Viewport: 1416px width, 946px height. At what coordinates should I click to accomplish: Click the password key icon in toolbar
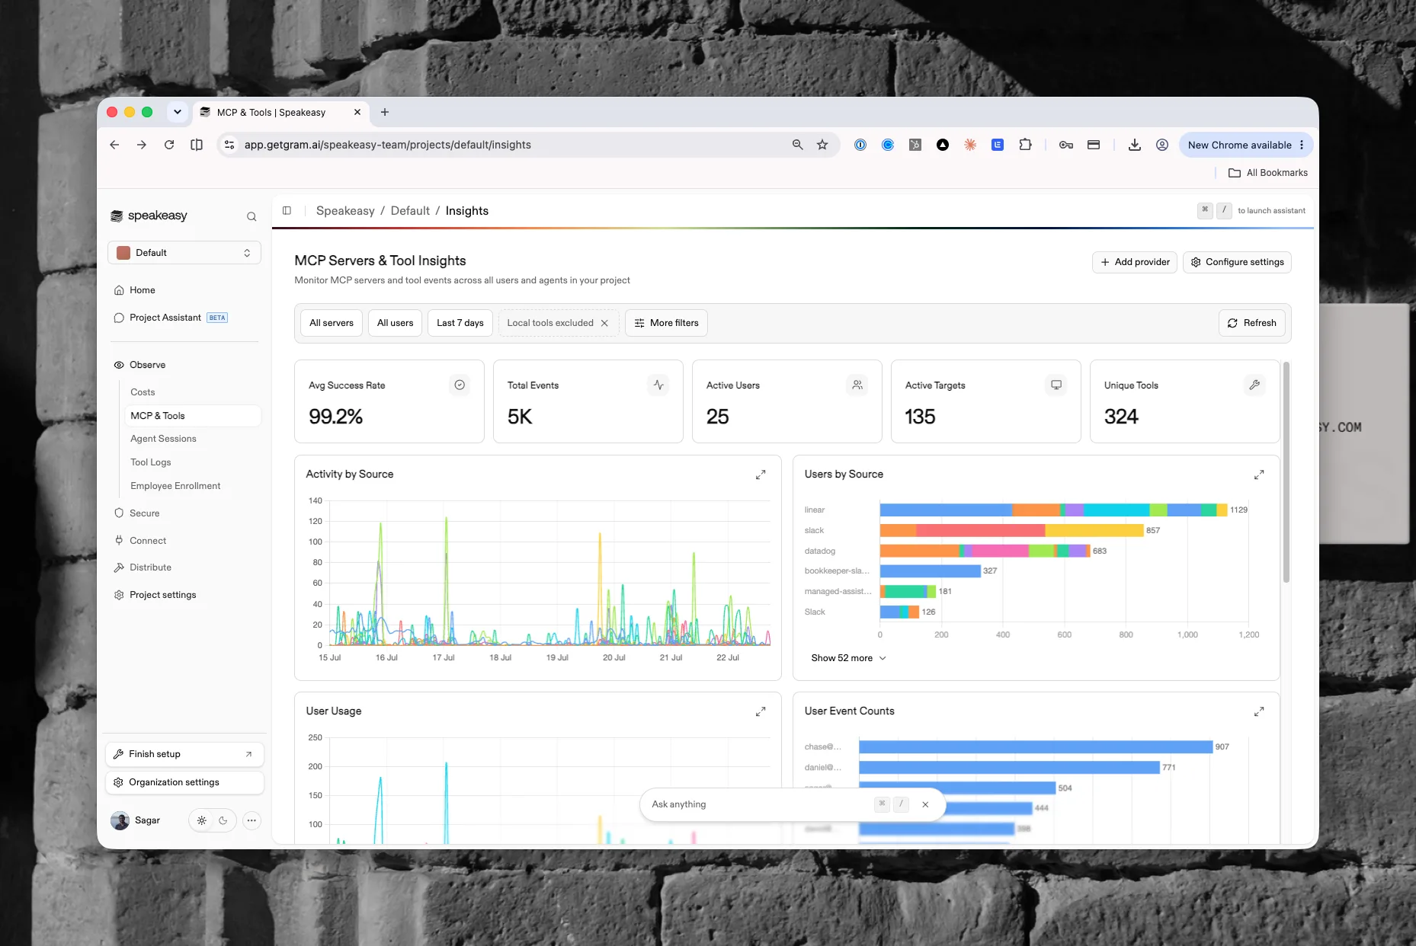1066,145
